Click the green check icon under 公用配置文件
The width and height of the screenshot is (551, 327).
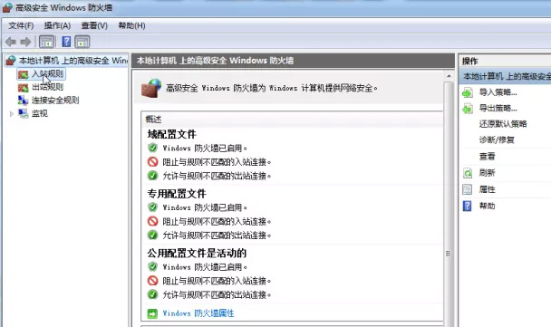coord(152,294)
